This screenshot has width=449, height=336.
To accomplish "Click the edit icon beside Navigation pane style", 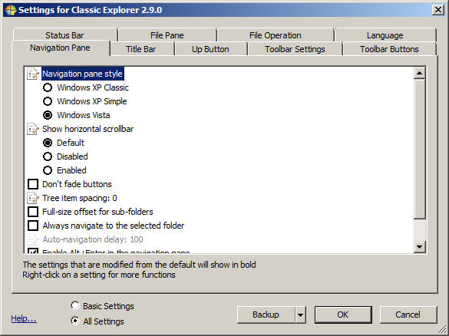I will pos(33,74).
